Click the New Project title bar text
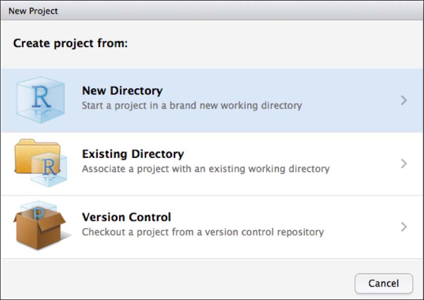 [x=33, y=11]
